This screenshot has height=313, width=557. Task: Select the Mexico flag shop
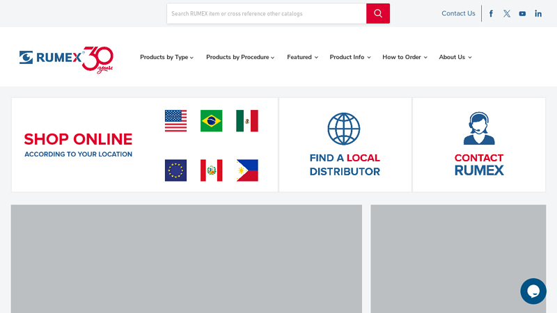click(247, 120)
